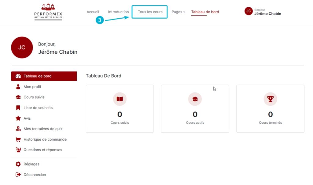Image resolution: width=313 pixels, height=185 pixels.
Task: Click the Cours suivis card label
Action: click(x=120, y=123)
